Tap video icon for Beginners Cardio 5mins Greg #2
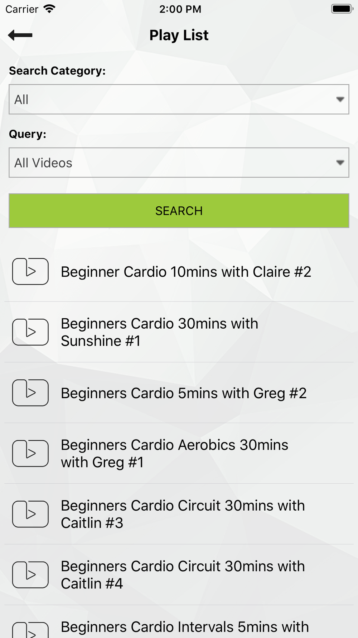 click(30, 393)
